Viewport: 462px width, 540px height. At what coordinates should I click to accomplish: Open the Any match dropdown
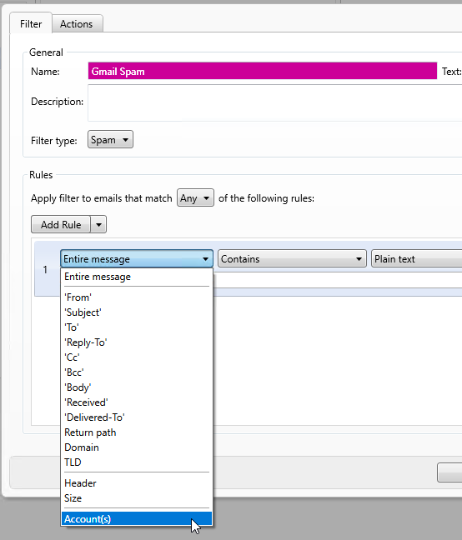coord(195,197)
